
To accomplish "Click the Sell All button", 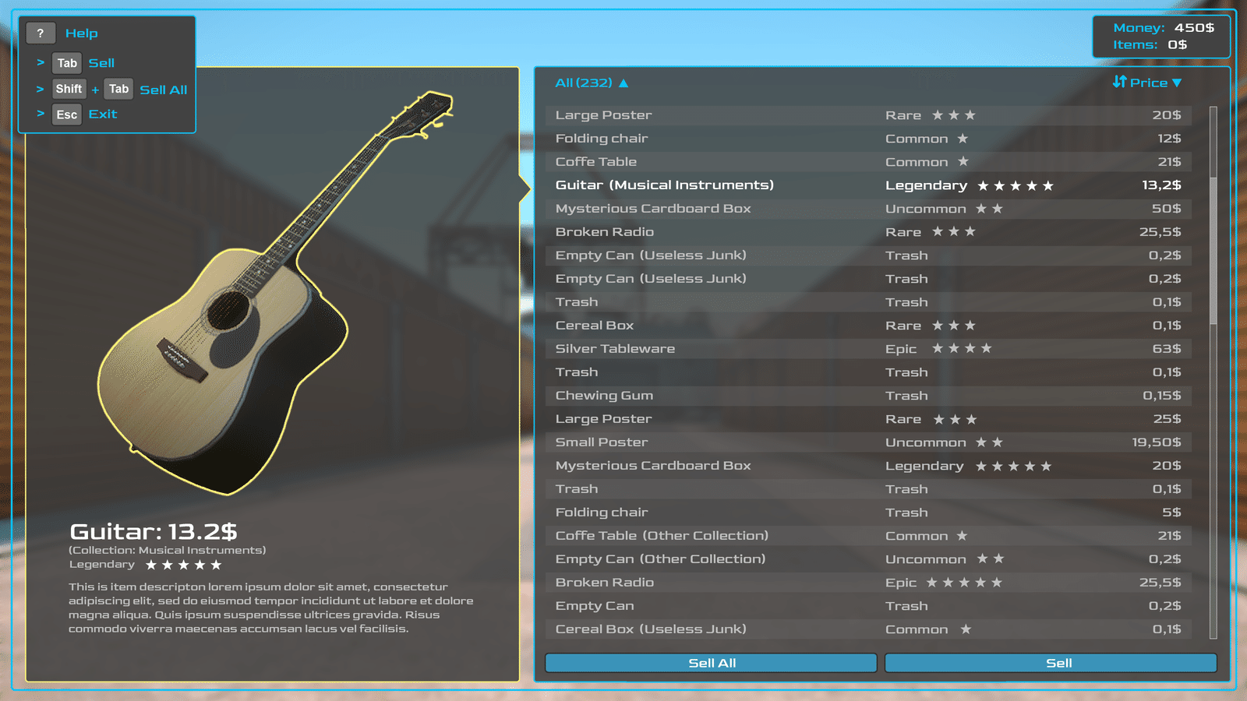I will [x=711, y=663].
